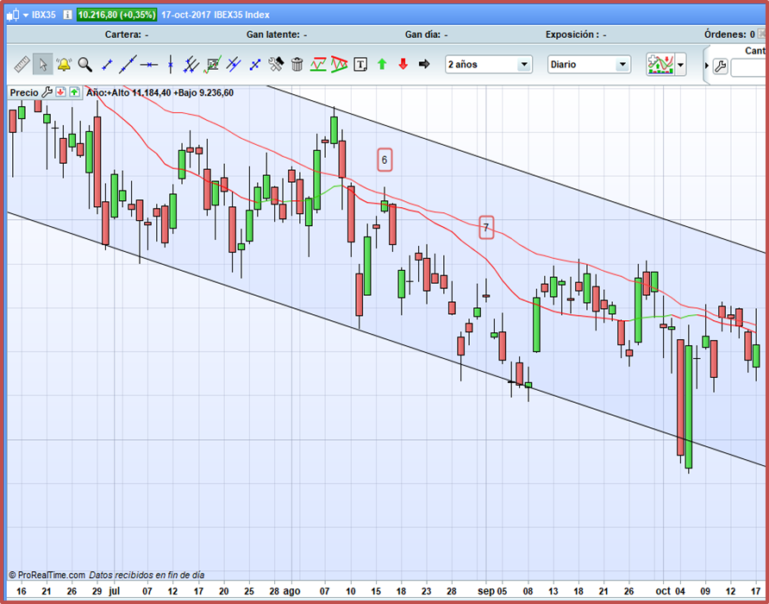
Task: Select the ruler measurement tool
Action: click(22, 65)
